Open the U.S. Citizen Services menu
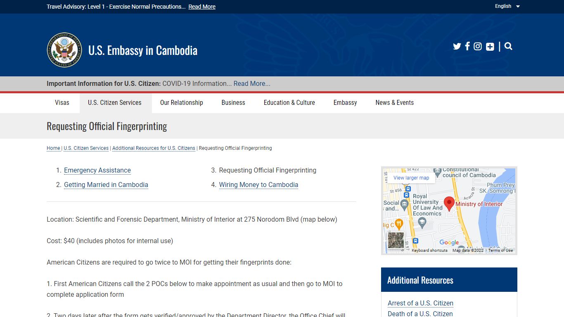Screen dimensions: 564x317 click(115, 103)
